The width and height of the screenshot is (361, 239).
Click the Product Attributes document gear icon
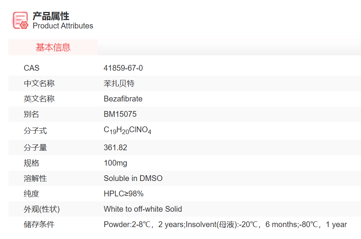20,20
